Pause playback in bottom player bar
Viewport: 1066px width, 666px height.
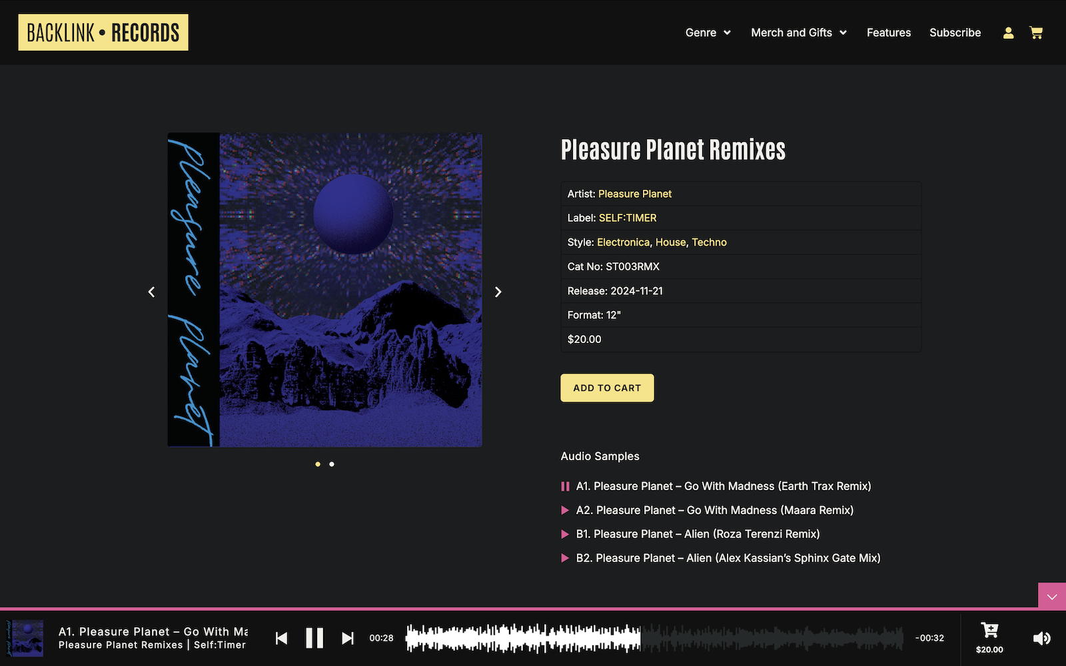click(x=314, y=638)
